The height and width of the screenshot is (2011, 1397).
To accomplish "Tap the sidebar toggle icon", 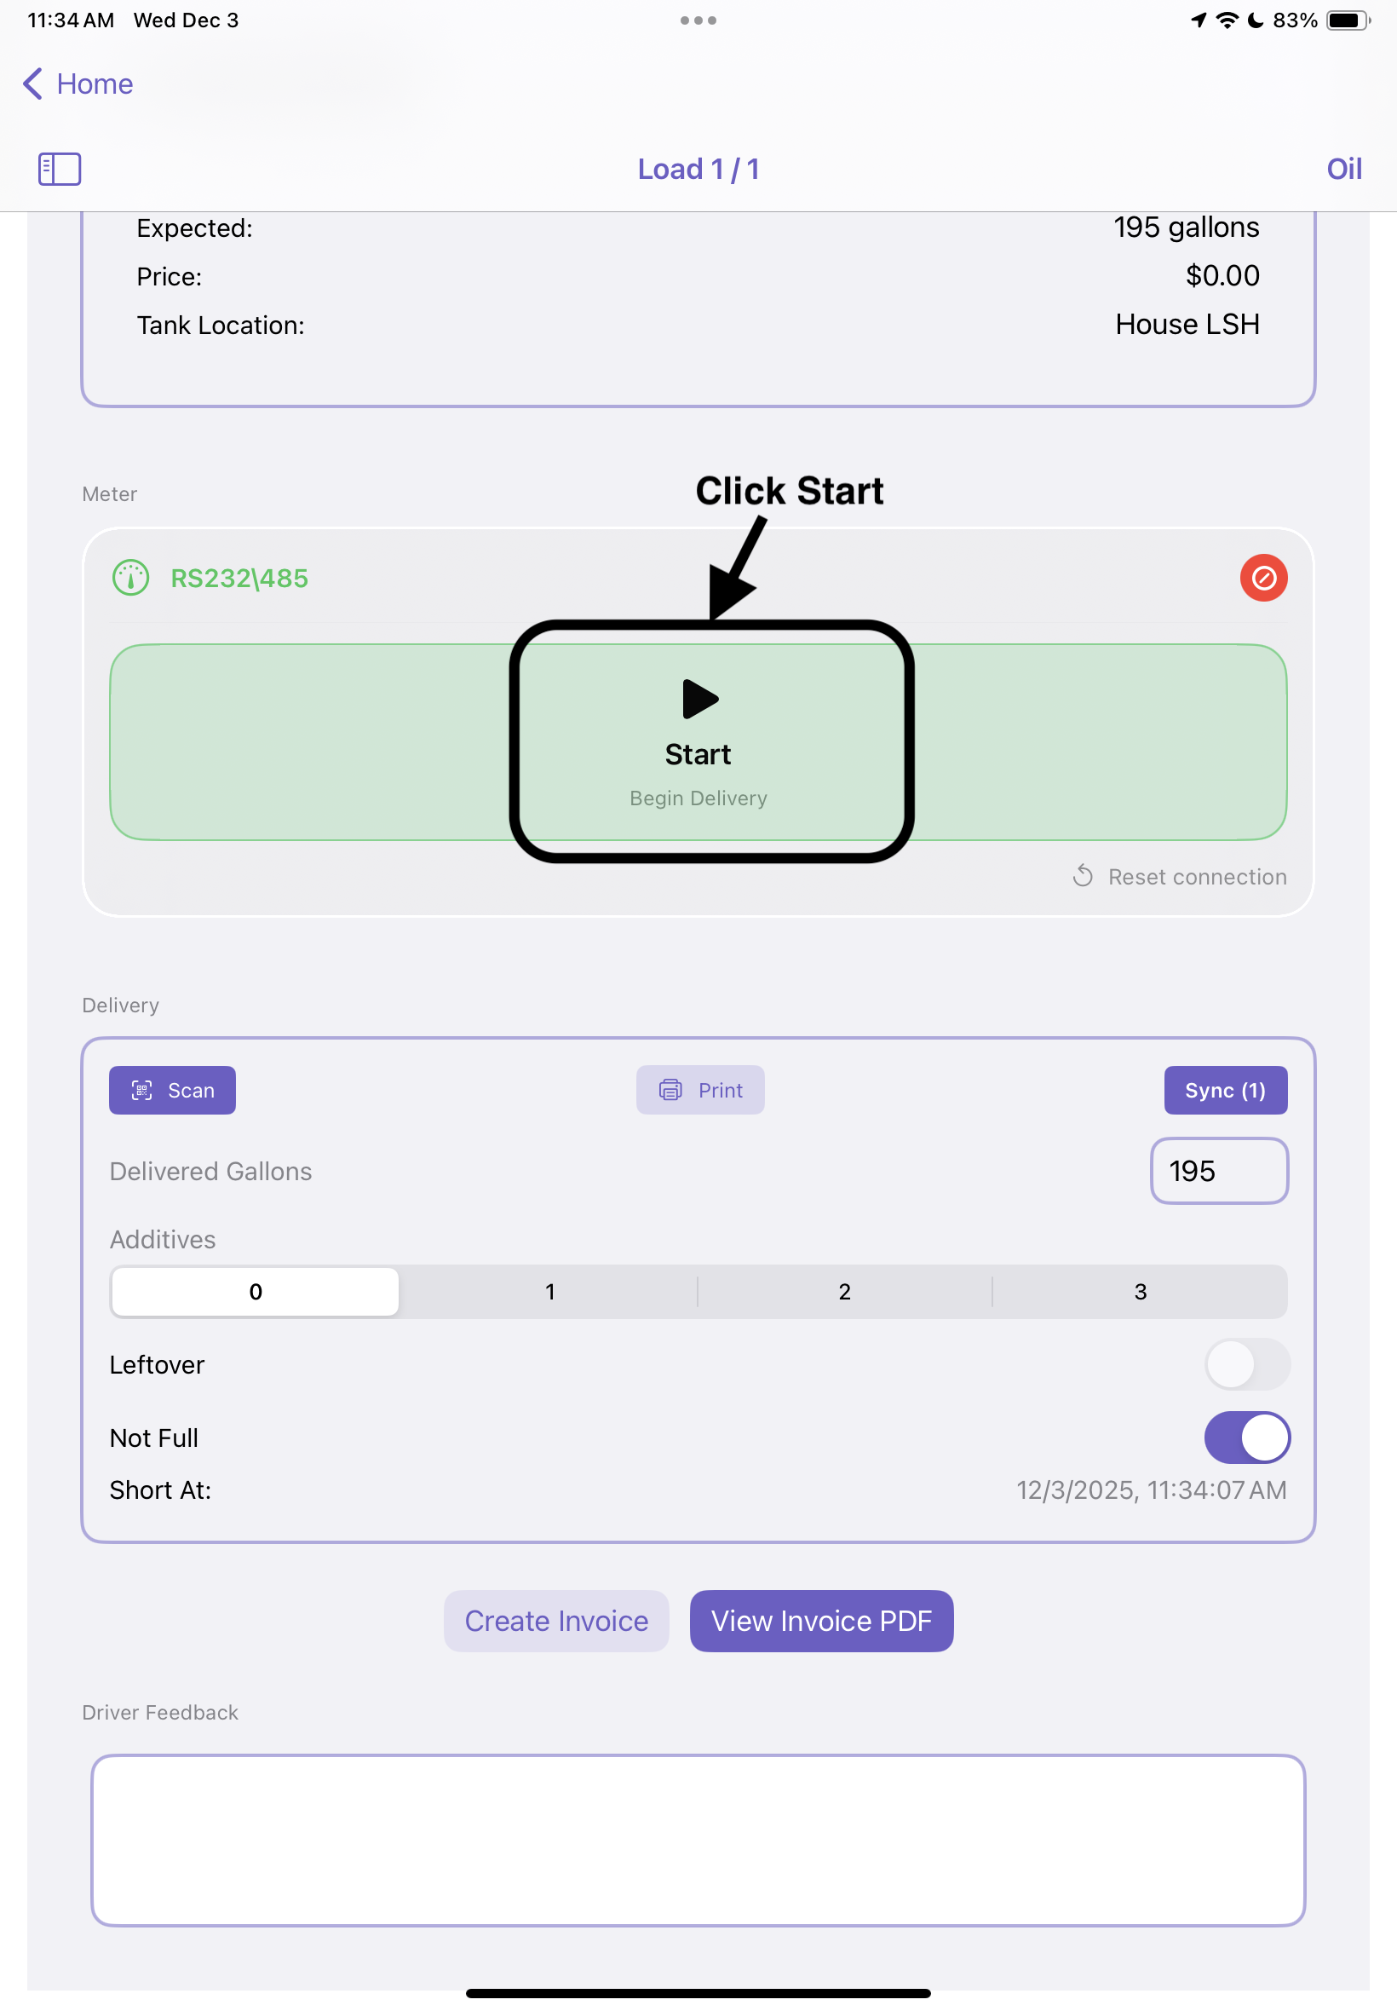I will 60,169.
